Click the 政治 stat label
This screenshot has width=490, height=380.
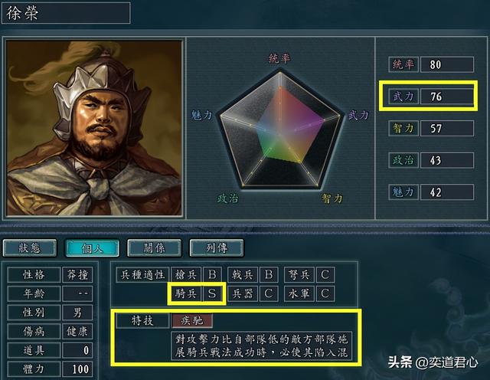pyautogui.click(x=403, y=160)
